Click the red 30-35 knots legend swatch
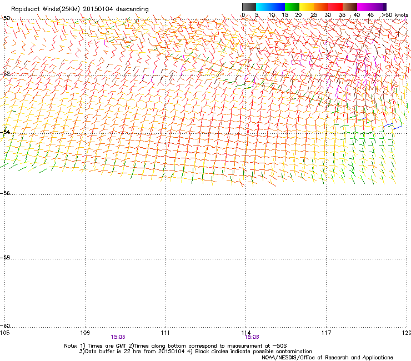The height and width of the screenshot is (361, 411). coord(335,7)
